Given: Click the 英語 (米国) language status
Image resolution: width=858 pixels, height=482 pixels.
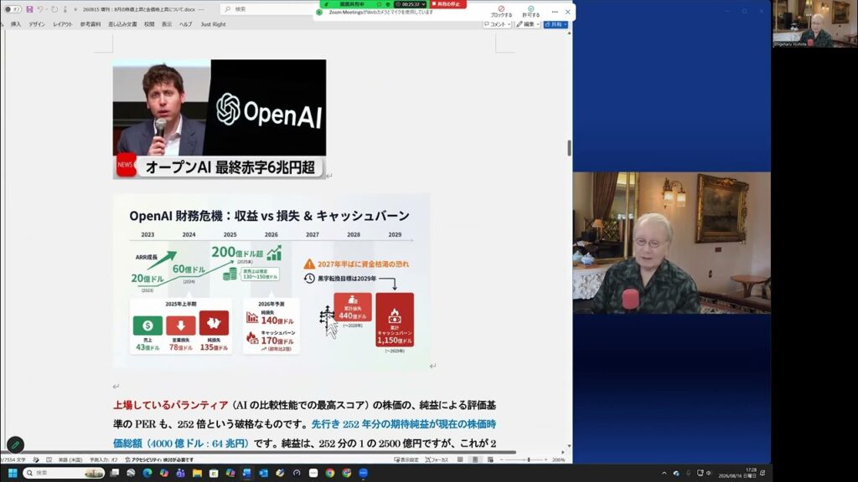Looking at the screenshot, I should tap(70, 459).
